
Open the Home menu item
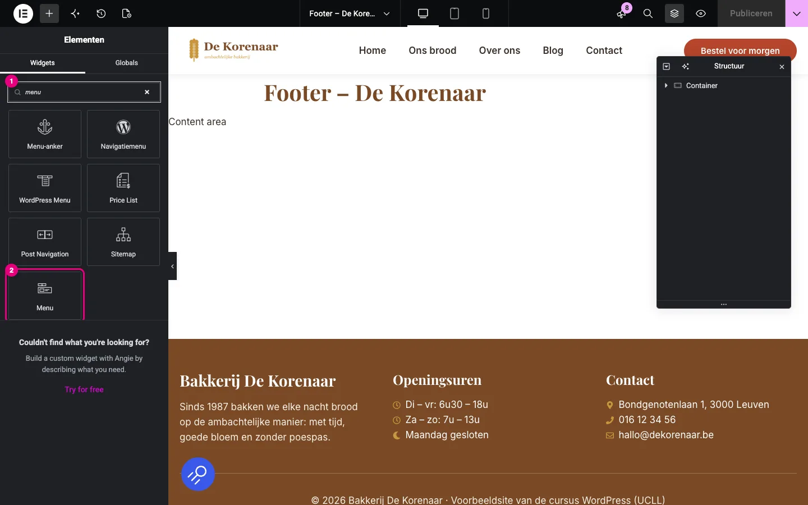(x=373, y=50)
